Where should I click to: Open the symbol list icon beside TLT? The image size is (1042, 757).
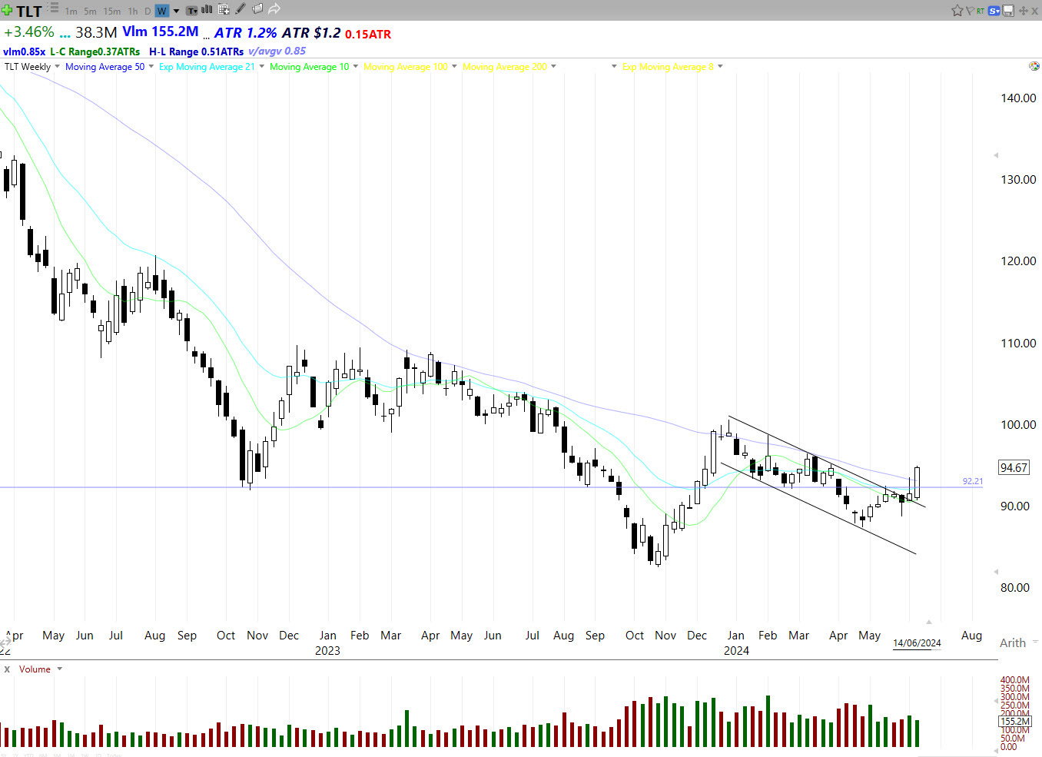(x=54, y=8)
